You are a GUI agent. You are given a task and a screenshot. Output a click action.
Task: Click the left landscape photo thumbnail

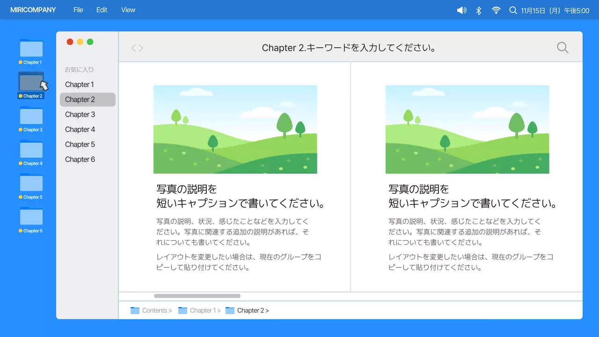coord(235,129)
